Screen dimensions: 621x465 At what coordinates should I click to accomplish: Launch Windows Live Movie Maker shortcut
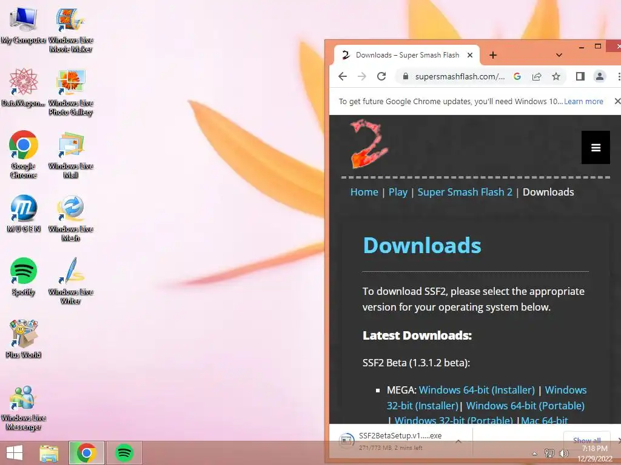click(x=70, y=30)
